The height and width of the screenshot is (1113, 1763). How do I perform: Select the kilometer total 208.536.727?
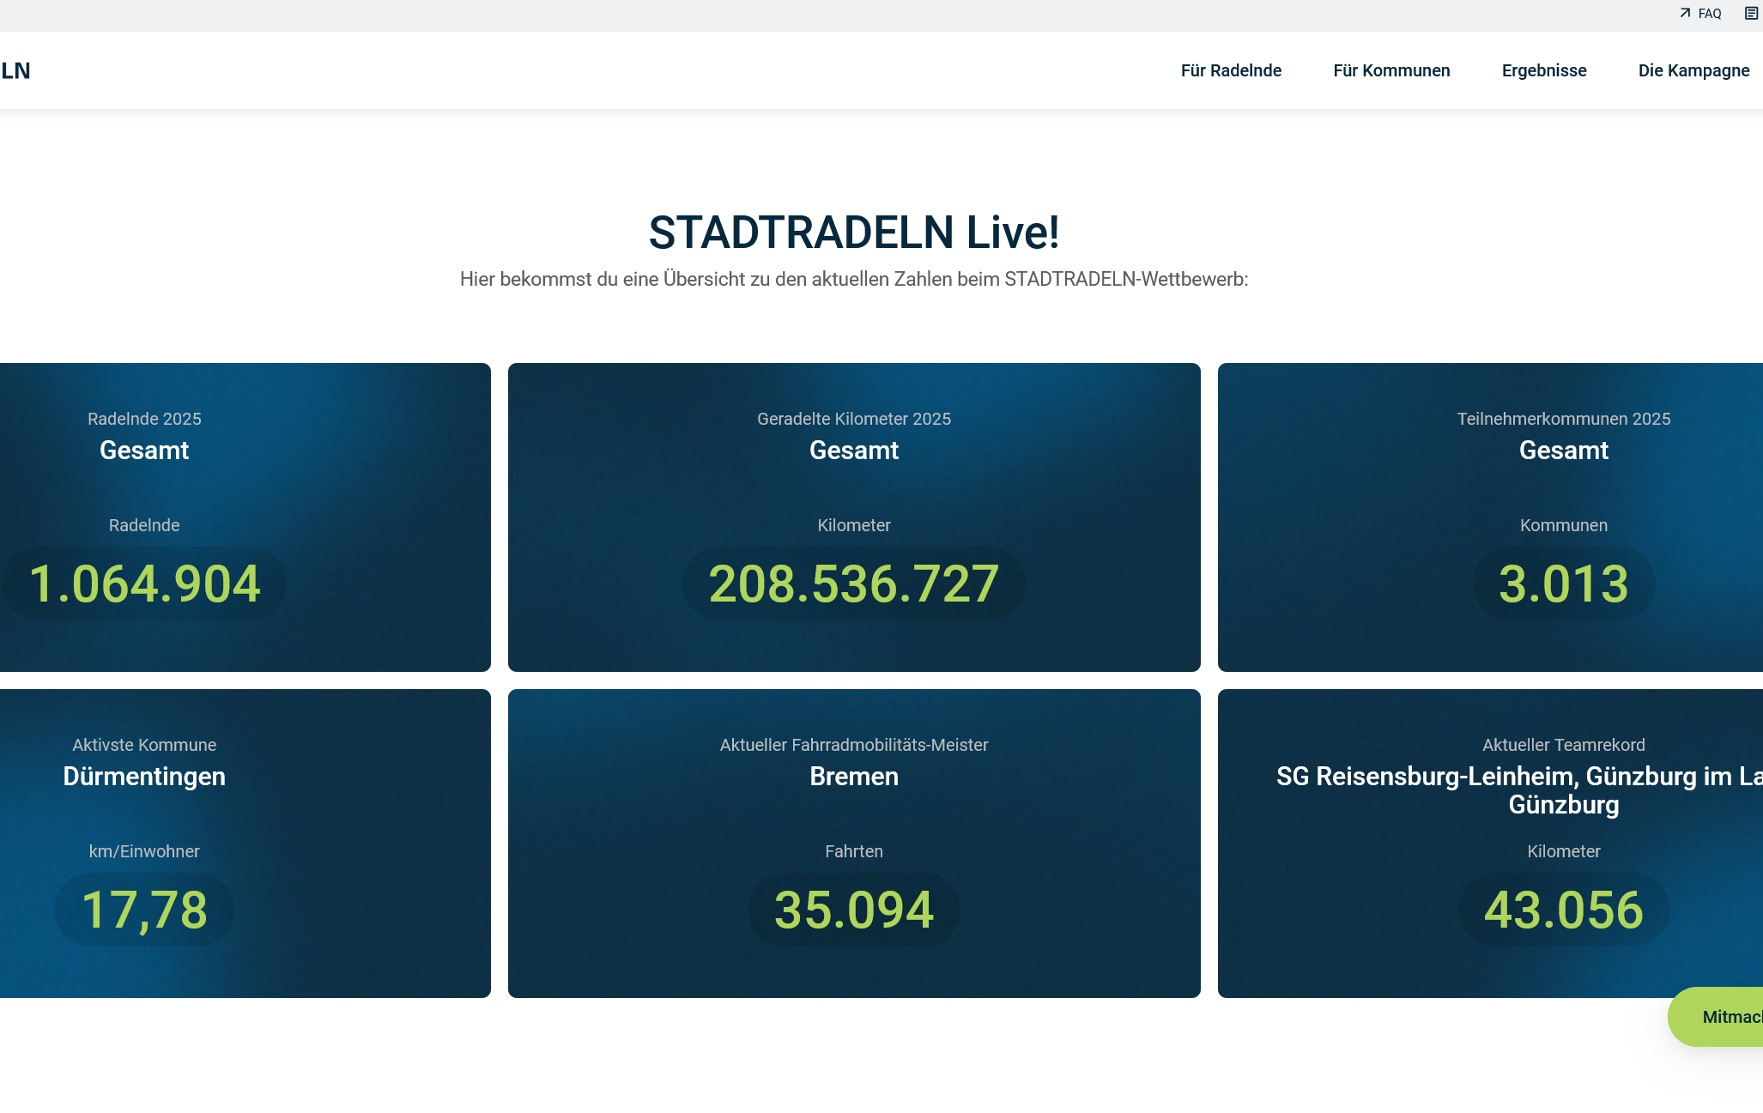point(854,584)
